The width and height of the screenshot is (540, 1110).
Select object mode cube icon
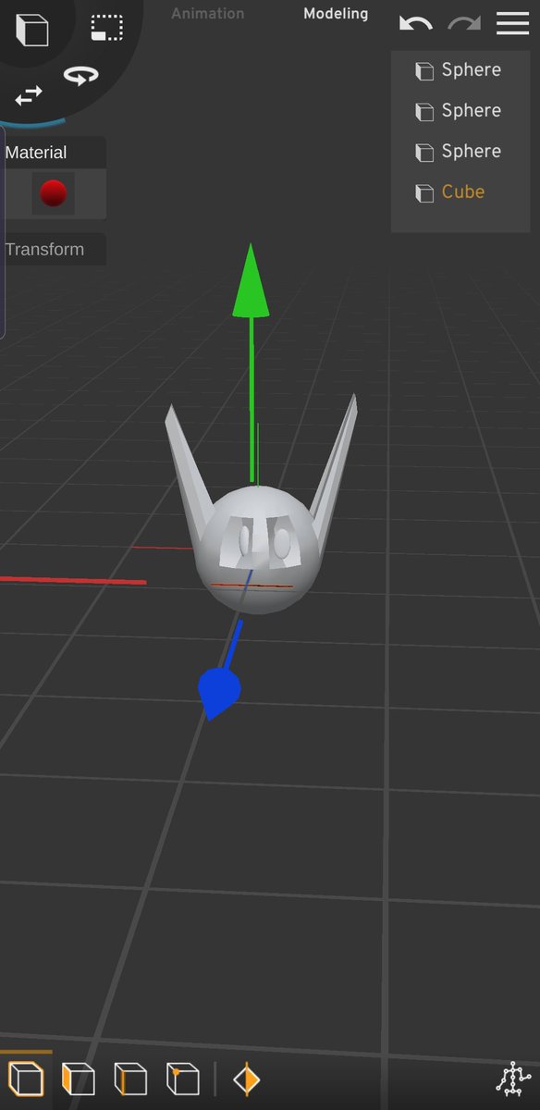[x=26, y=1079]
